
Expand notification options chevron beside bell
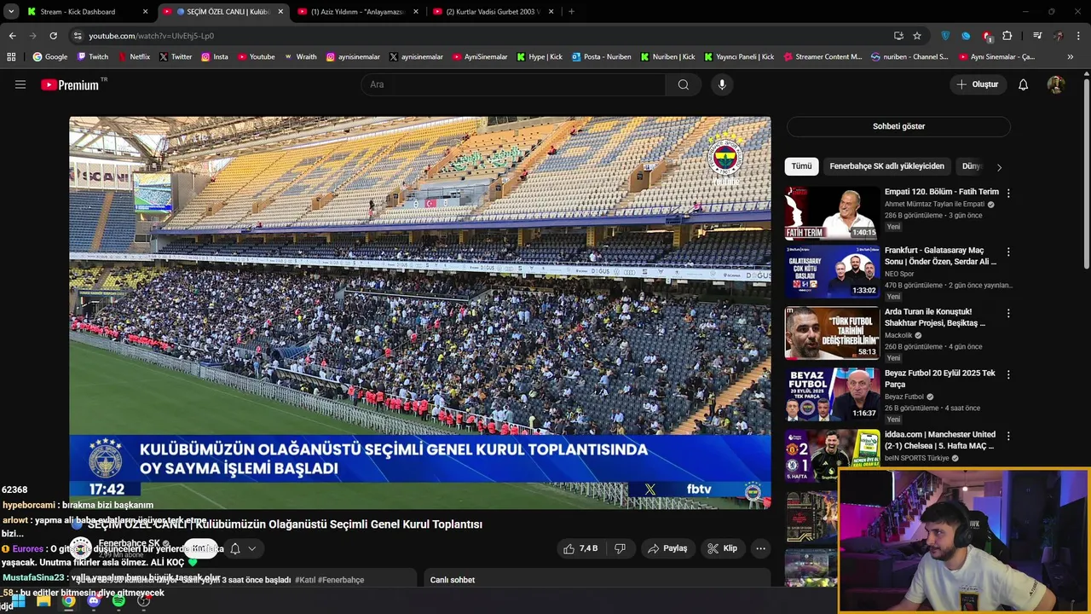coord(252,549)
